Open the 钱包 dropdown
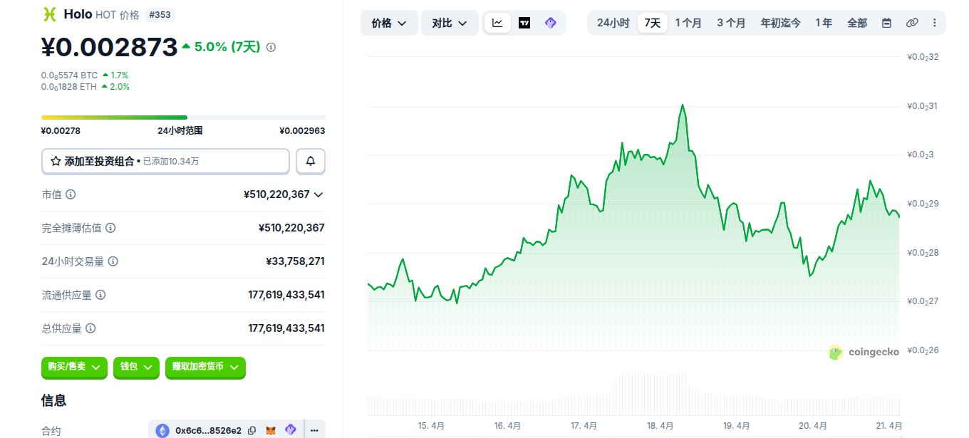The height and width of the screenshot is (438, 969). (136, 367)
